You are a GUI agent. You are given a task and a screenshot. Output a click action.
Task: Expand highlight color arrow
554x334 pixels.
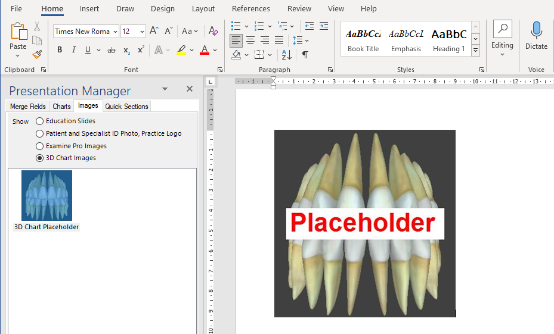tap(191, 51)
